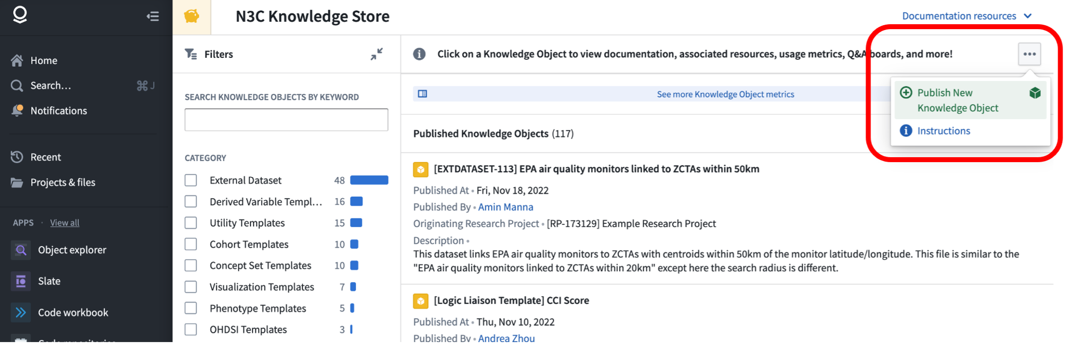The width and height of the screenshot is (1066, 344).
Task: Click the CATEGORY filter heading
Action: [205, 158]
